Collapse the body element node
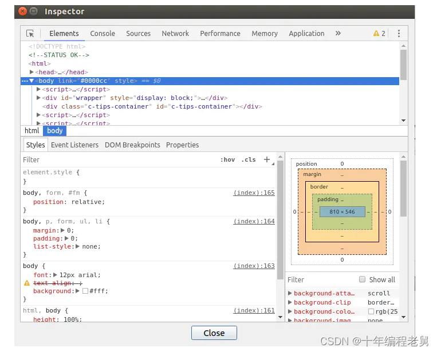The width and height of the screenshot is (437, 352). [x=32, y=81]
